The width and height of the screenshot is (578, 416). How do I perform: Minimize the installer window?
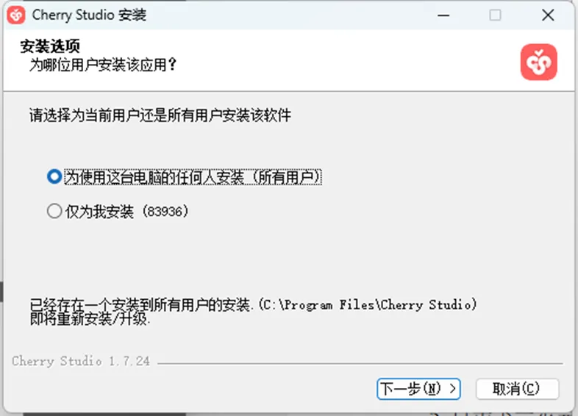click(443, 15)
